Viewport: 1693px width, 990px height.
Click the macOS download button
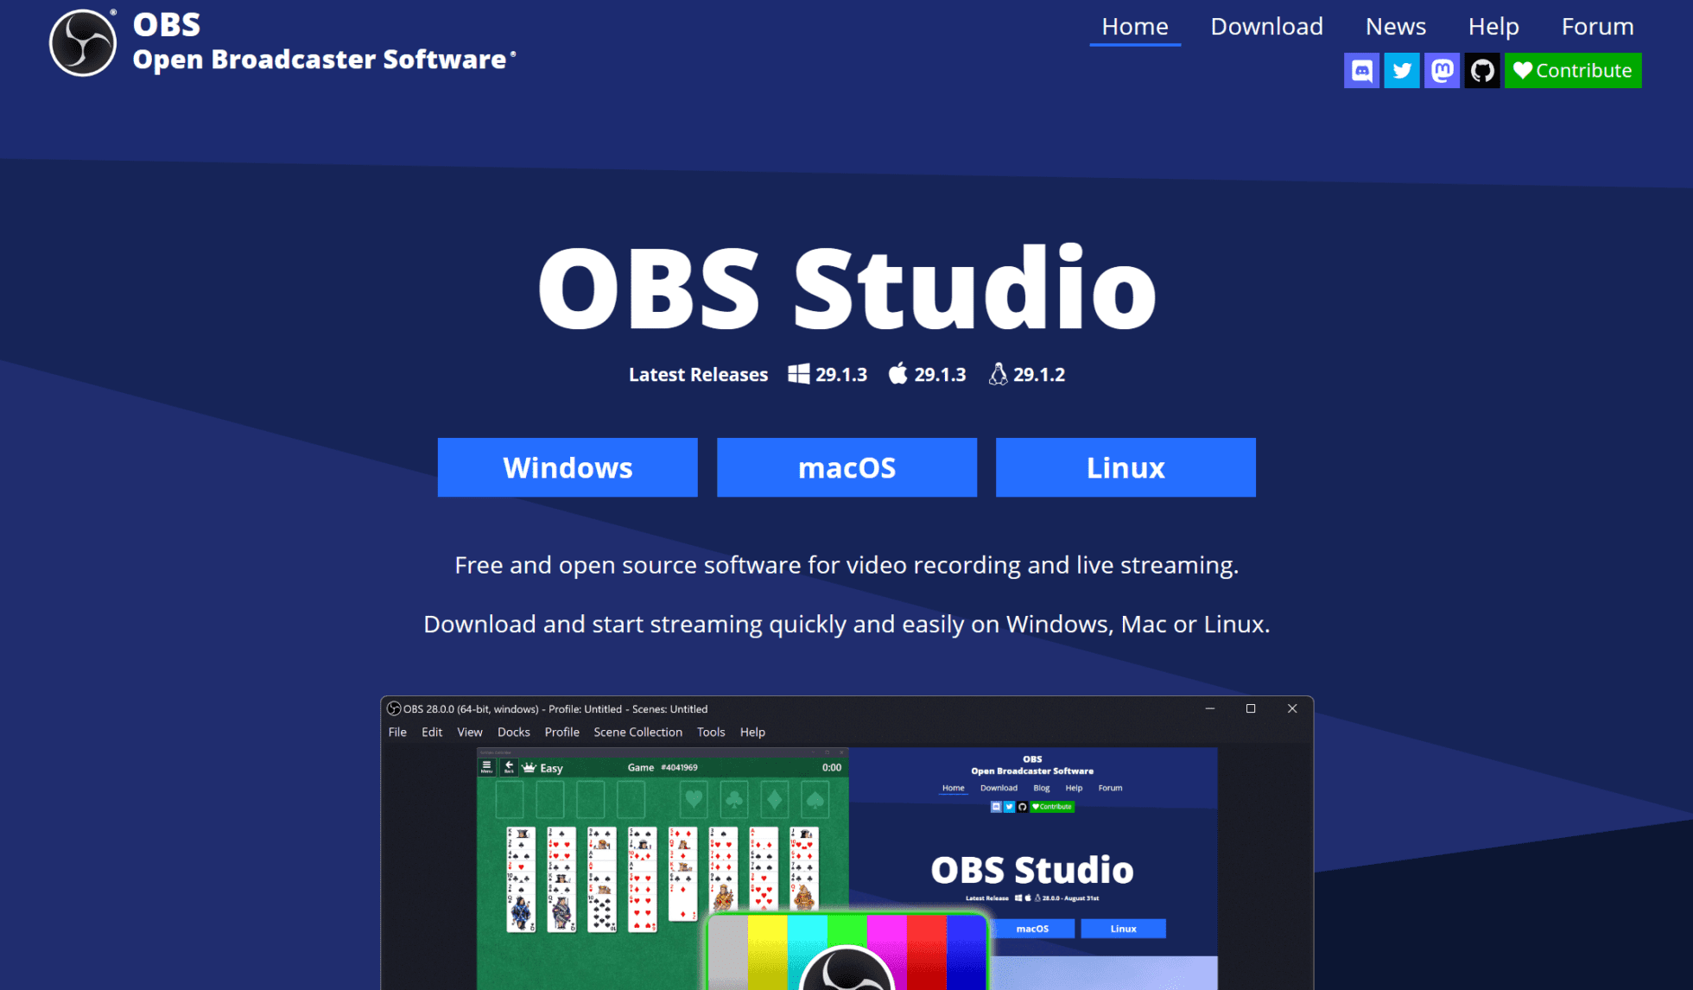846,467
